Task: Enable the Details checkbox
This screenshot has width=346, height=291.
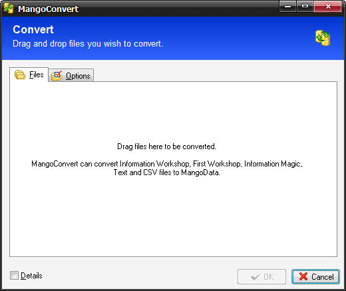Action: (14, 276)
